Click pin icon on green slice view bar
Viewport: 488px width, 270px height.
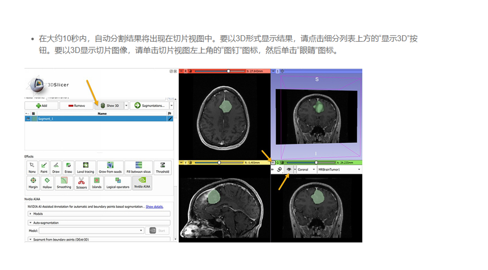pyautogui.click(x=273, y=163)
